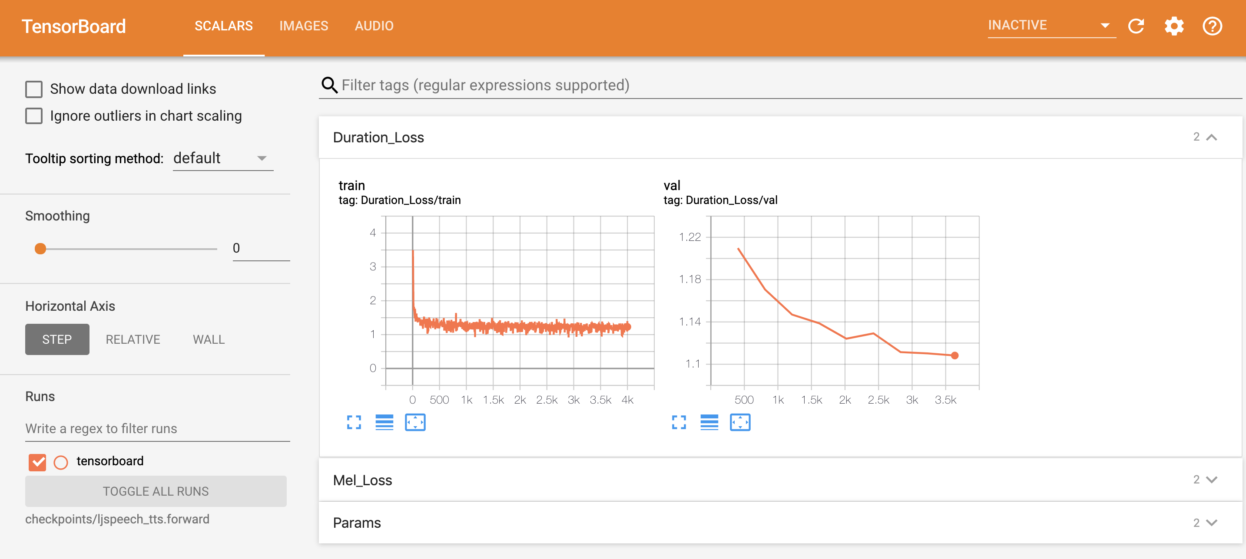Select RELATIVE horizontal axis option
The width and height of the screenshot is (1246, 559).
132,340
